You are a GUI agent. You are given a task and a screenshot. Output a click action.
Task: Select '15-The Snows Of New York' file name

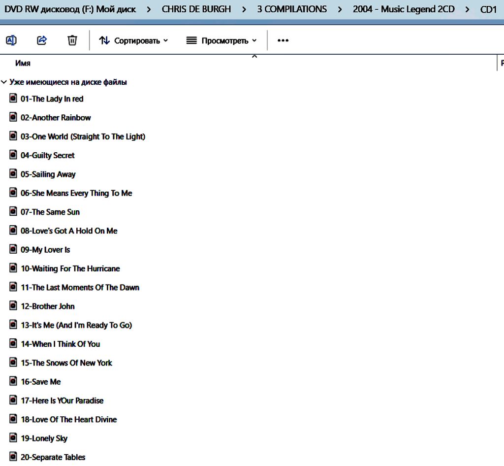pyautogui.click(x=66, y=363)
